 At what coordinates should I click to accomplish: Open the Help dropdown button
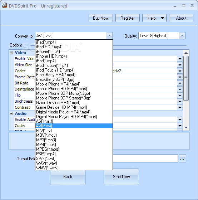[x=154, y=18]
